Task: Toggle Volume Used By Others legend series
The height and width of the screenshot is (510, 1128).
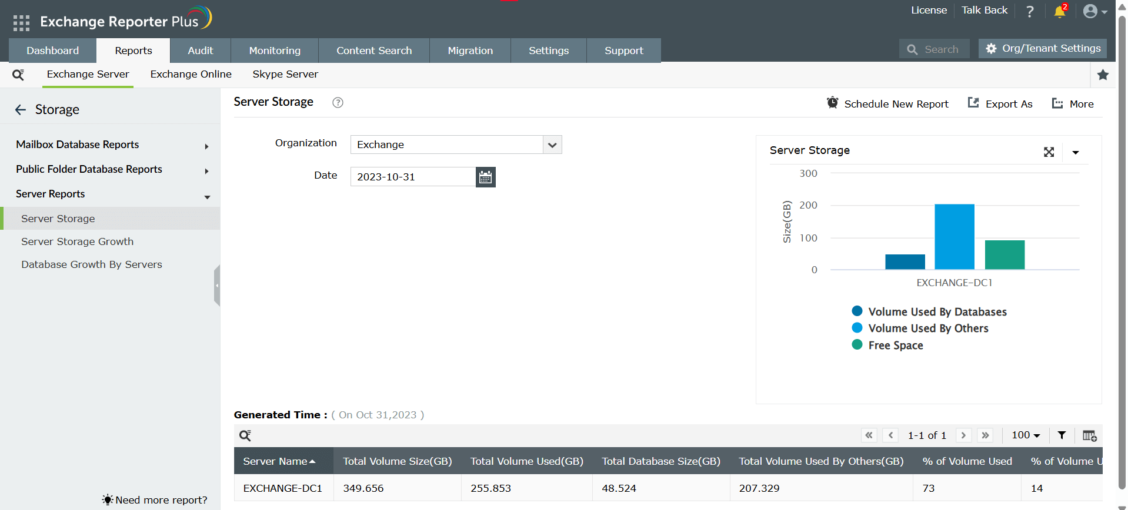Action: click(x=920, y=328)
